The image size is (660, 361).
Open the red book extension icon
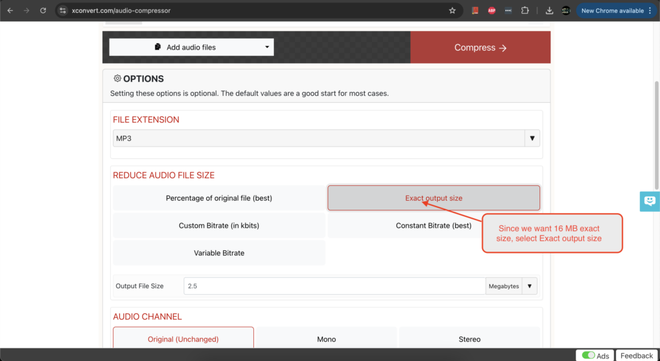(x=475, y=10)
